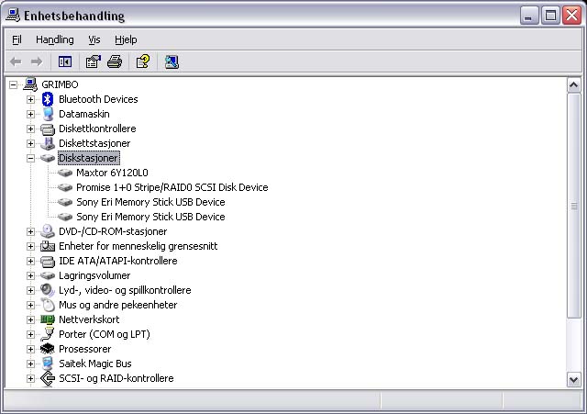Select Mus og andre pekeenheter label

pos(117,305)
